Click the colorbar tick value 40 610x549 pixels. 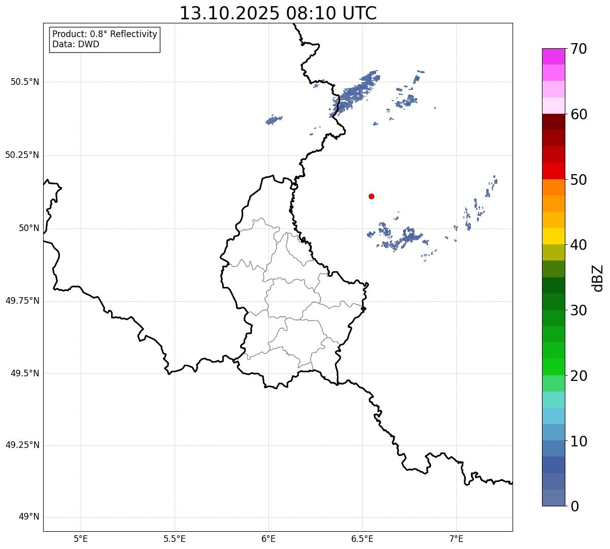[578, 245]
